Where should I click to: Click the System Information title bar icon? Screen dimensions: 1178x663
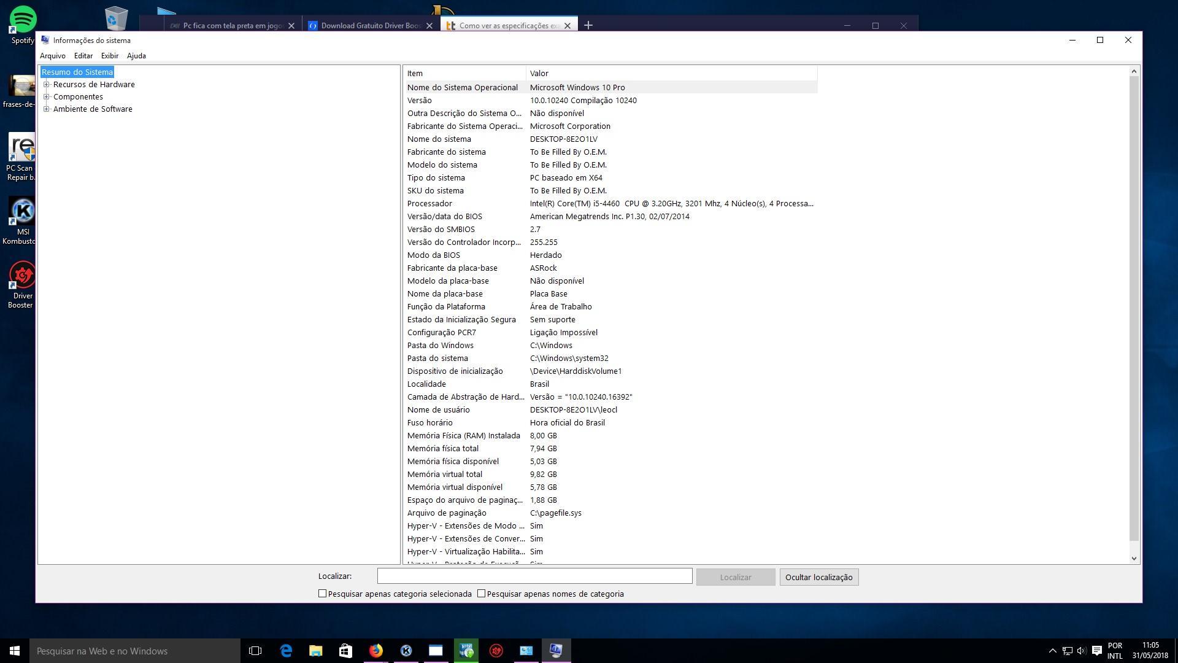[45, 40]
